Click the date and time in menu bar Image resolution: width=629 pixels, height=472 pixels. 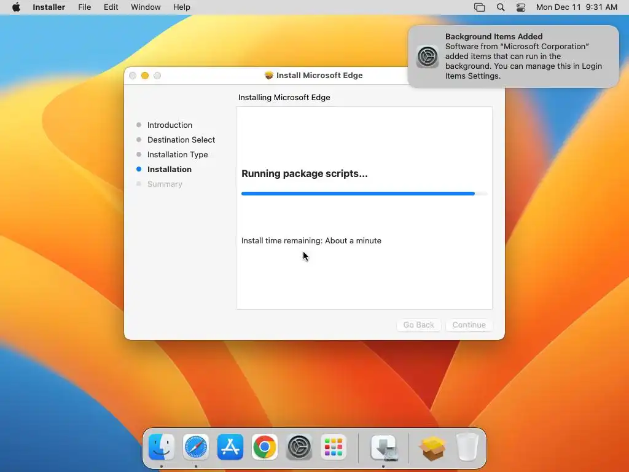coord(576,7)
